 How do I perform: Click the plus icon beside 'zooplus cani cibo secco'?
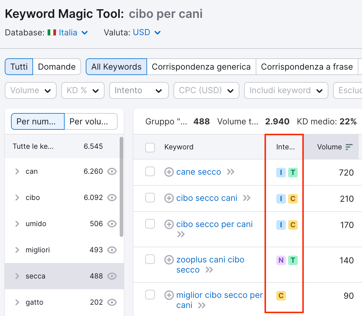(169, 259)
